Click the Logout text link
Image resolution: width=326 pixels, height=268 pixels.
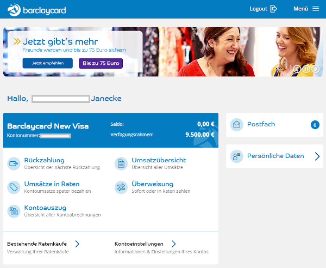[x=258, y=9]
